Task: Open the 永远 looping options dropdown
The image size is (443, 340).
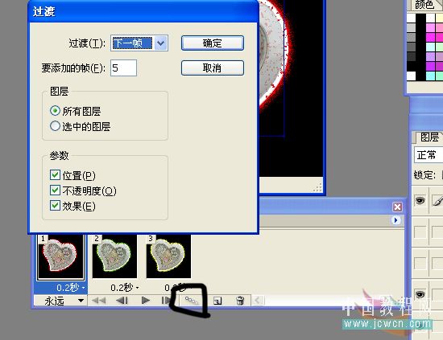Action: click(x=60, y=301)
